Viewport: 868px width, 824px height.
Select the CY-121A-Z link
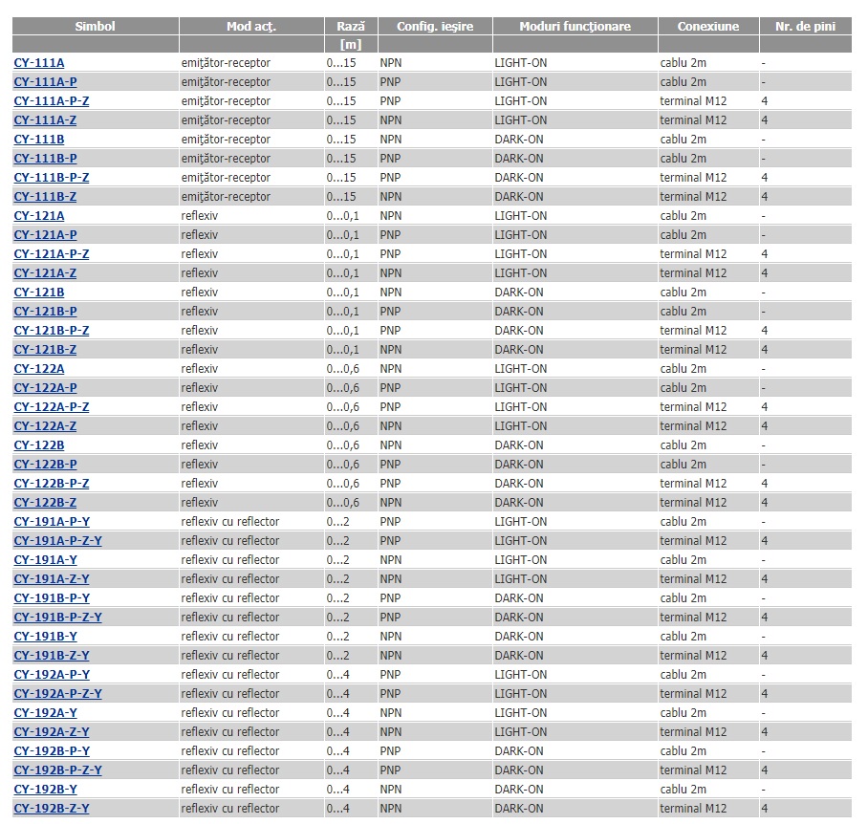(45, 272)
